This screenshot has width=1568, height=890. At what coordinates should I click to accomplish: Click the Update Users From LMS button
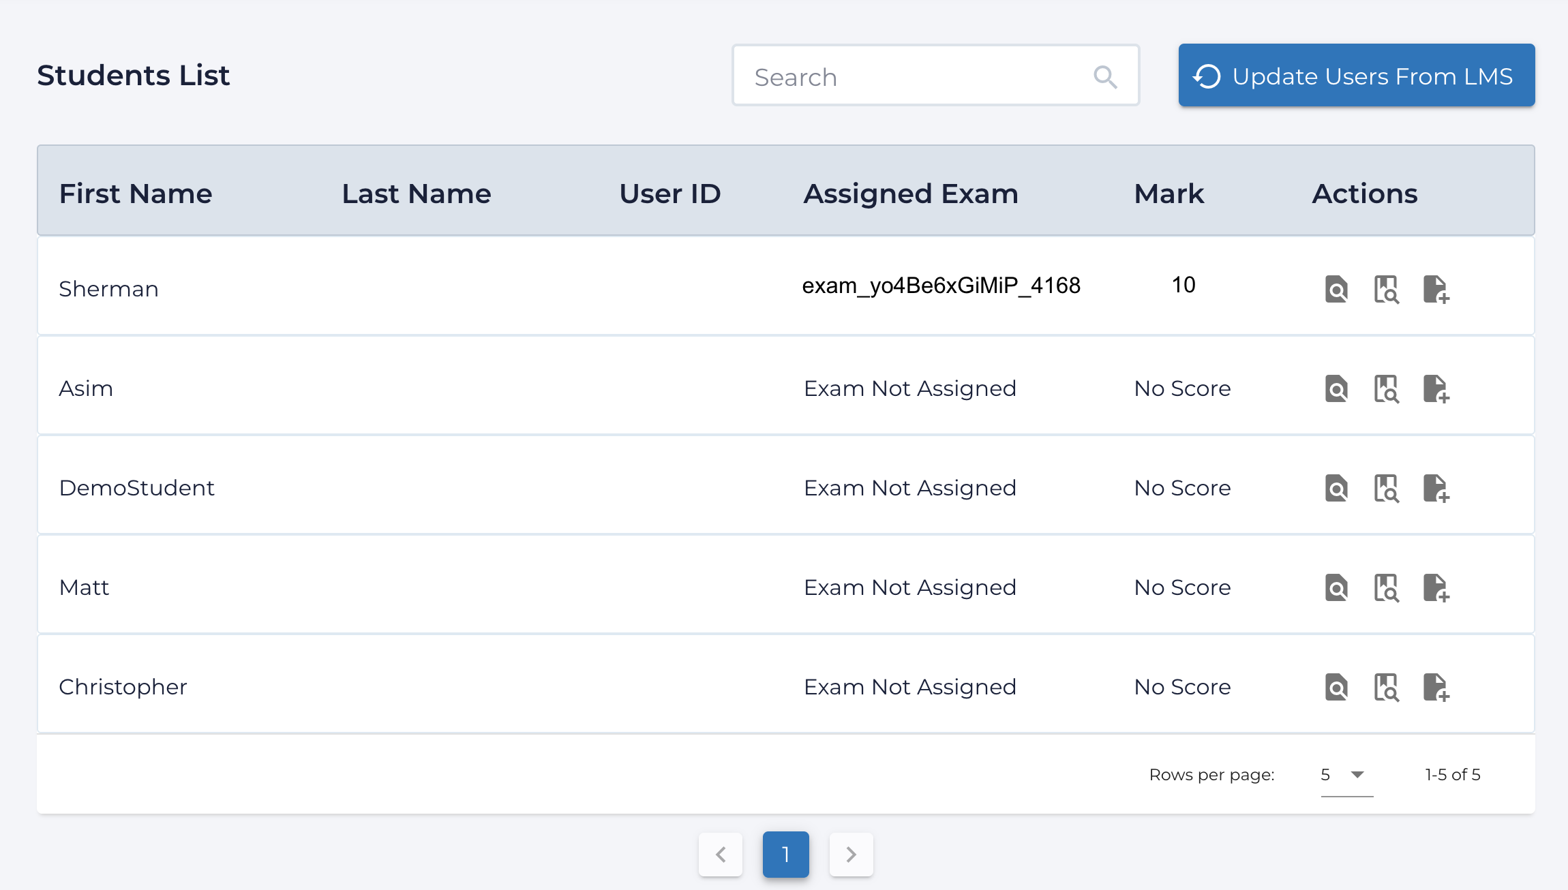point(1357,76)
